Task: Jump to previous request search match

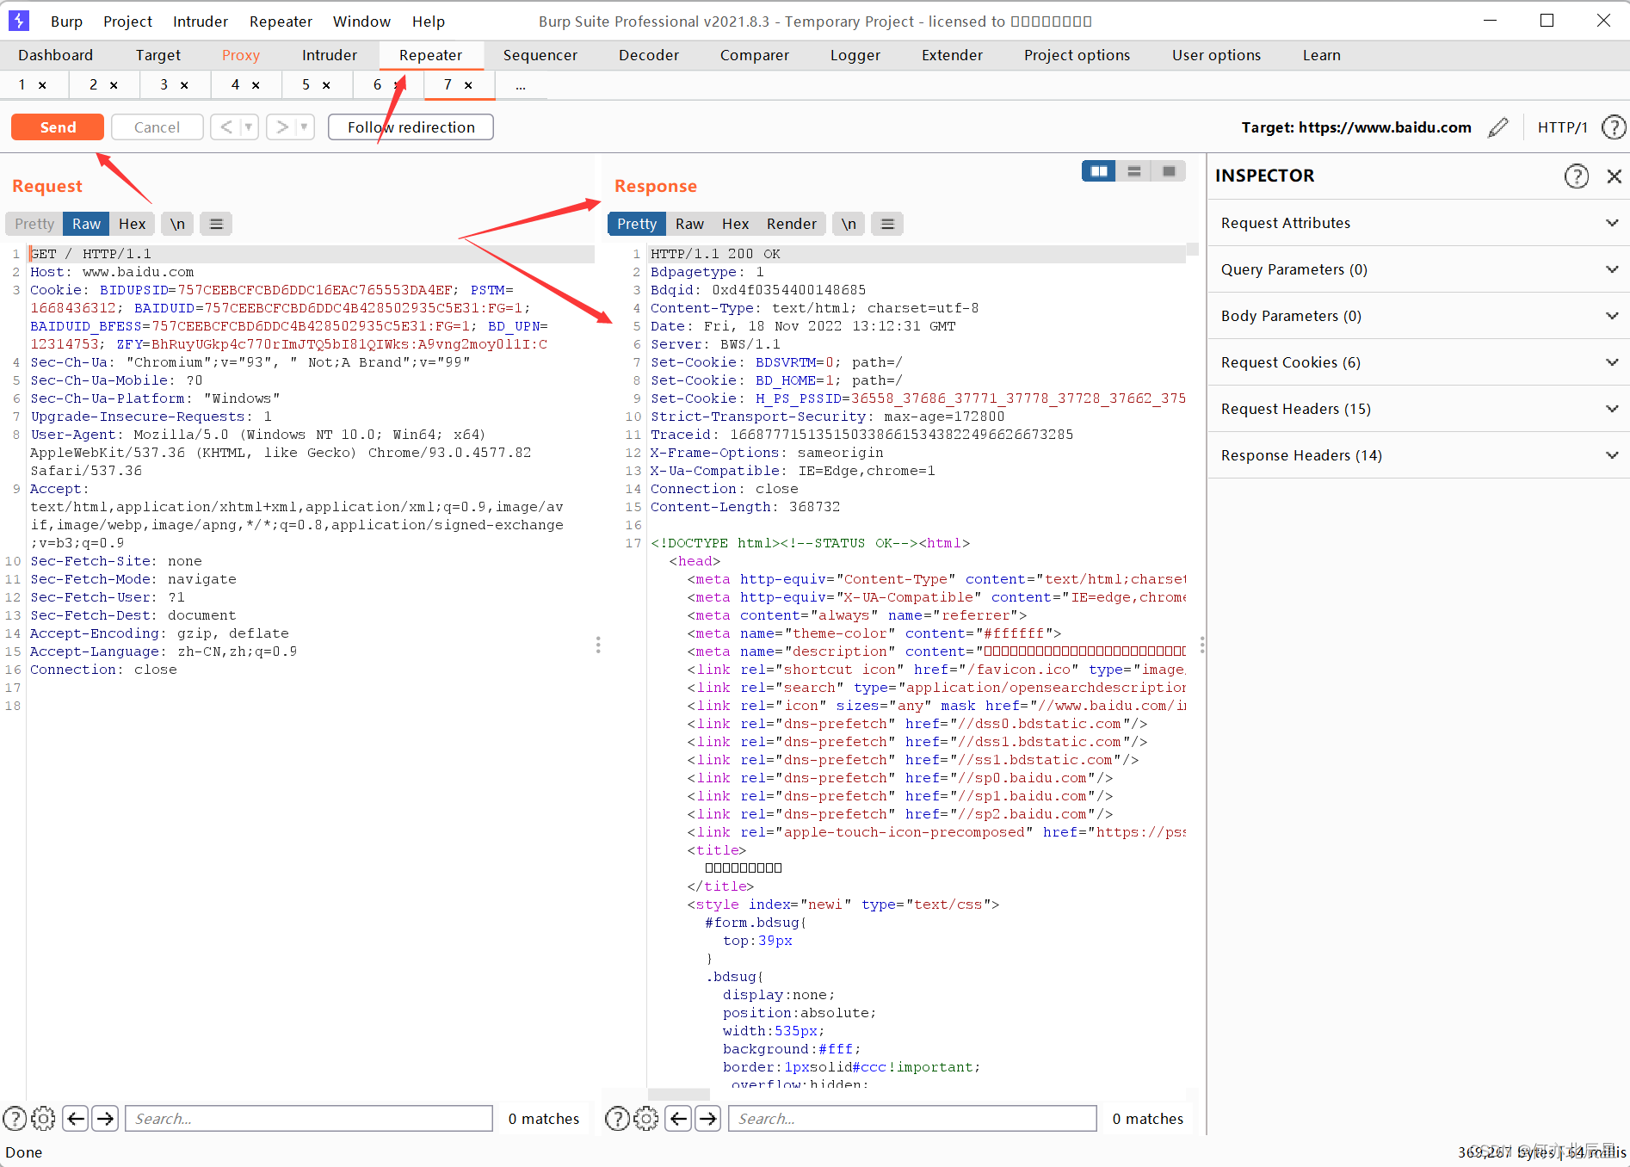Action: (x=76, y=1119)
